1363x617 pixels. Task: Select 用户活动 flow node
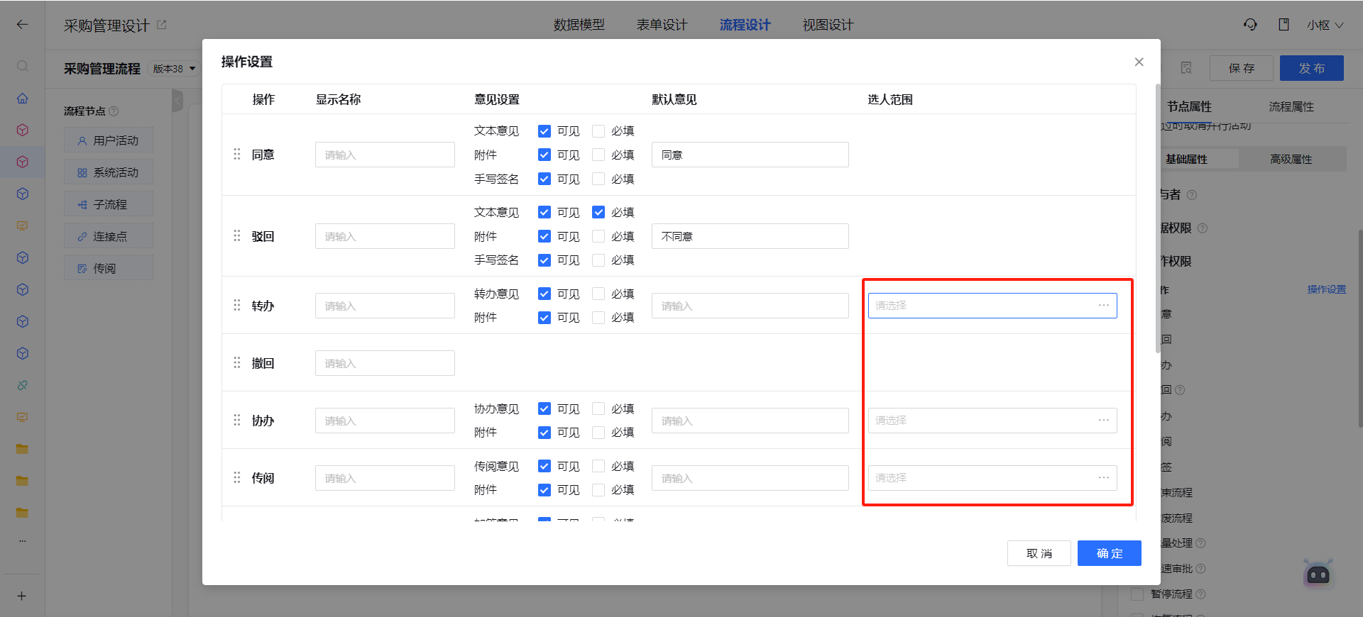[x=109, y=140]
